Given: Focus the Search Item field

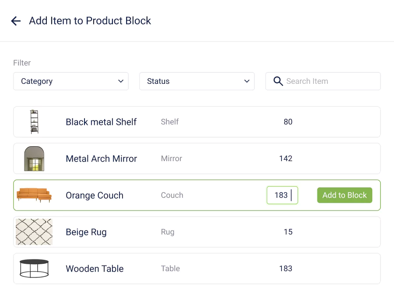Looking at the screenshot, I should [328, 81].
